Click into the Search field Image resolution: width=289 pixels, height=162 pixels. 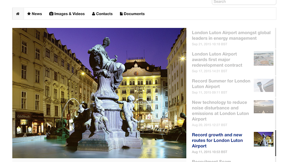244,2
